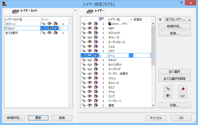Click wireframe icon of デフォルト layer set

click(x=56, y=28)
